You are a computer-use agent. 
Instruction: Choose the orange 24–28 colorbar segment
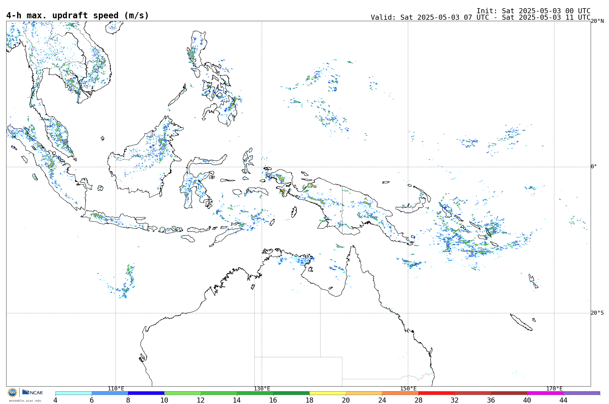[x=400, y=393]
